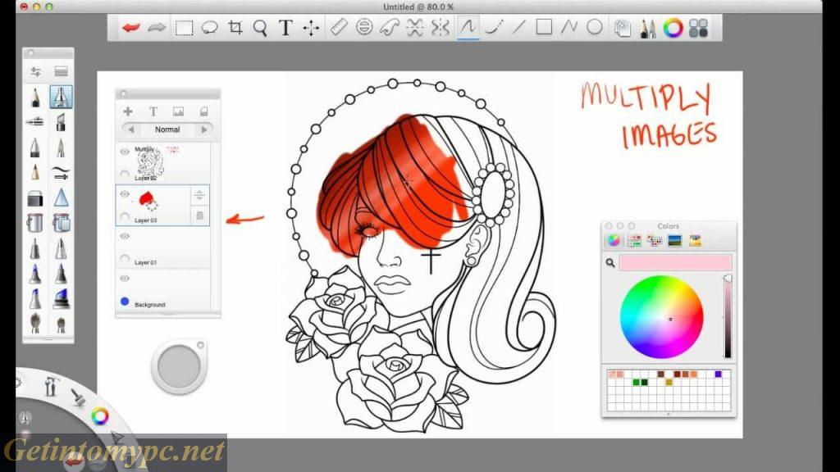Image resolution: width=840 pixels, height=472 pixels.
Task: Open the Brush palette from toolbar
Action: point(648,28)
